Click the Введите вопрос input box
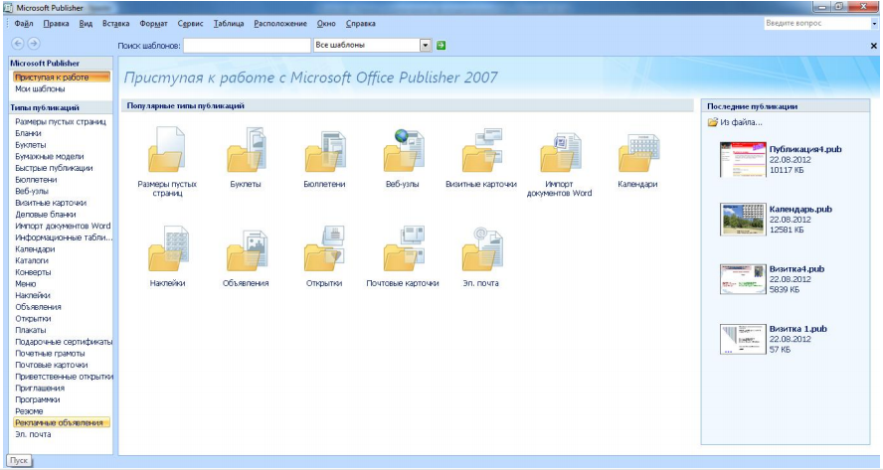The image size is (883, 470). coord(816,24)
